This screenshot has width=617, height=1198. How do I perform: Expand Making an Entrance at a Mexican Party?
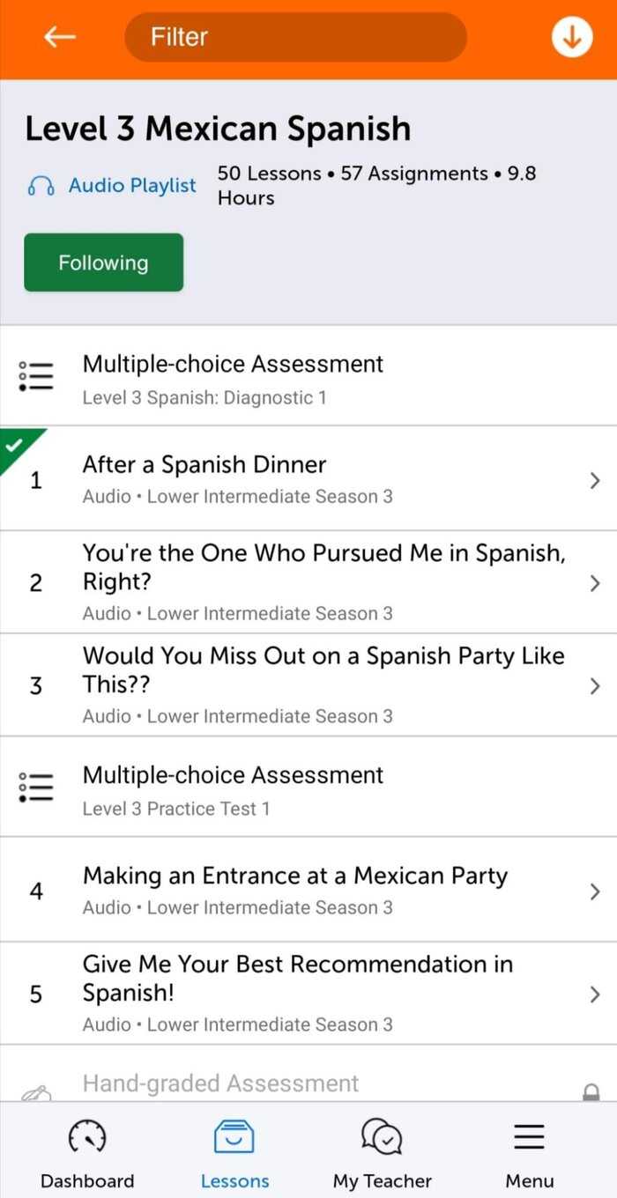595,891
